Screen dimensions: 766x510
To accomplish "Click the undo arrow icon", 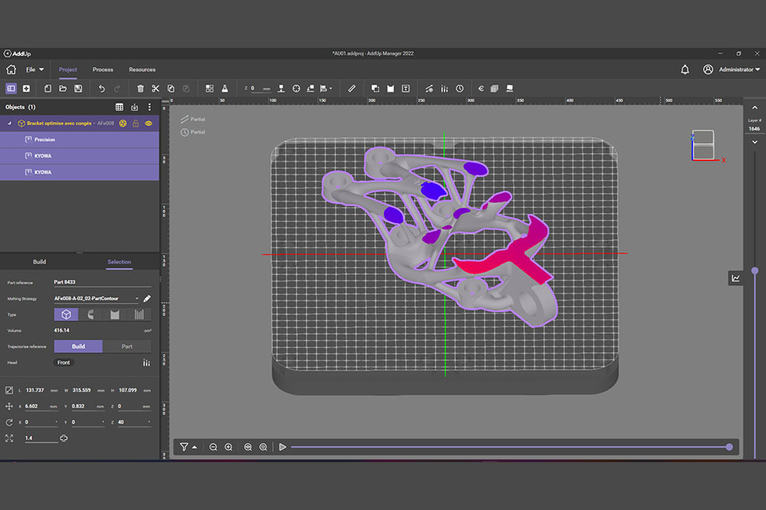I will pyautogui.click(x=101, y=88).
